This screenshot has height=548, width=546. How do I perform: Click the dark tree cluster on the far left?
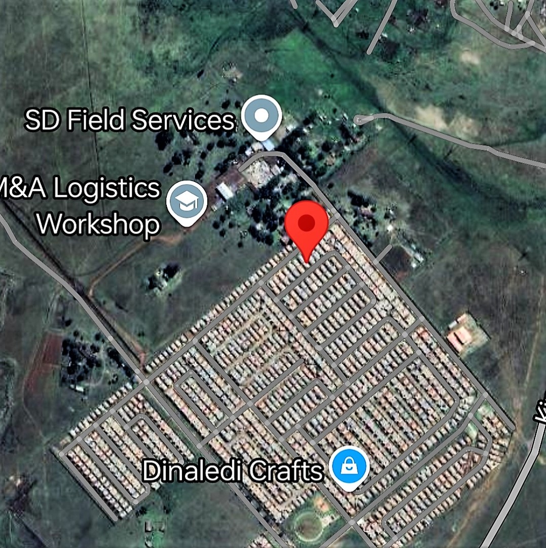(x=81, y=361)
